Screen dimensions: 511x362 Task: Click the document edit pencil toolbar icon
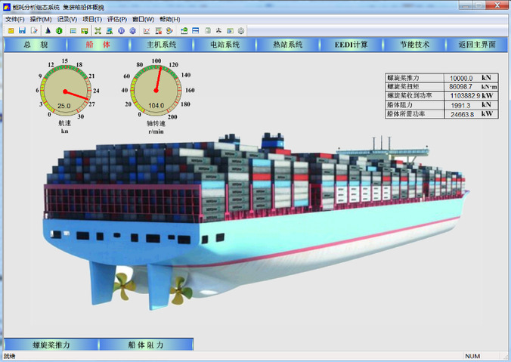coord(34,30)
